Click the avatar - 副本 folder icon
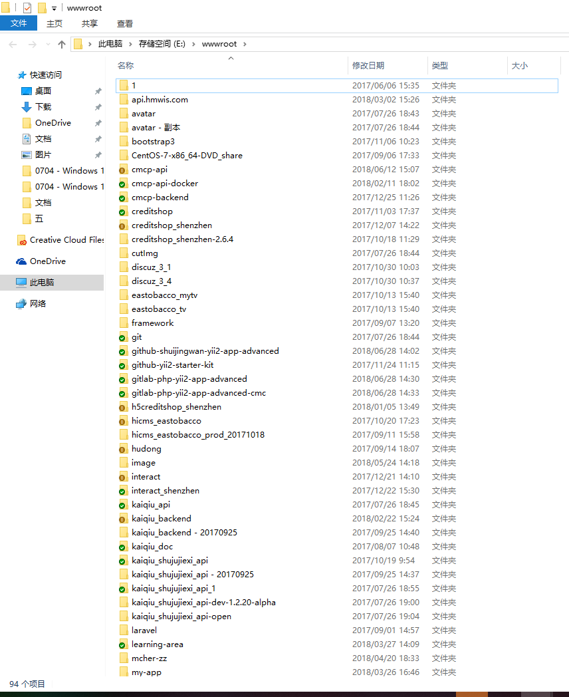 [124, 128]
